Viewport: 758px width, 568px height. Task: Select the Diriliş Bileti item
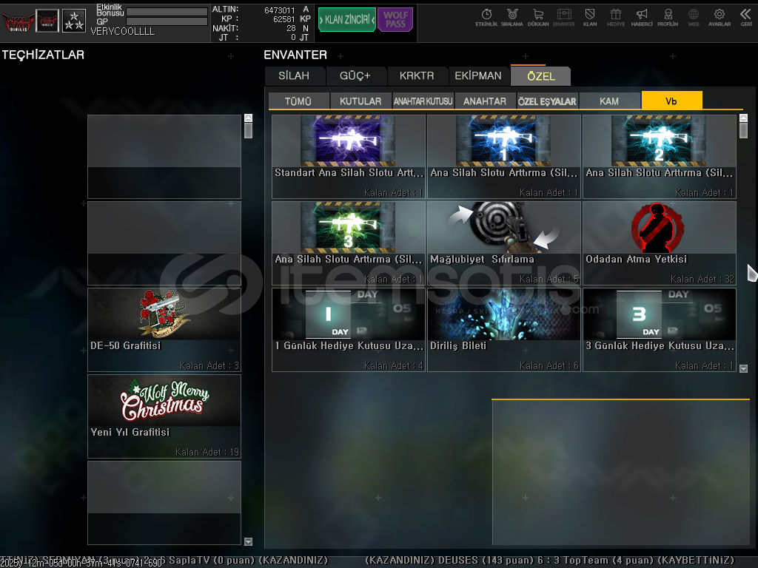pyautogui.click(x=503, y=329)
